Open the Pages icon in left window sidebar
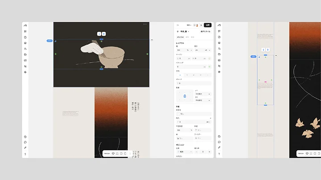Viewport: 321px width, 180px height. (25, 37)
